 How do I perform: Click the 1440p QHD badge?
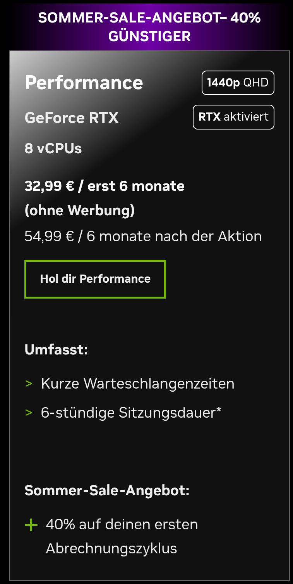pyautogui.click(x=238, y=83)
